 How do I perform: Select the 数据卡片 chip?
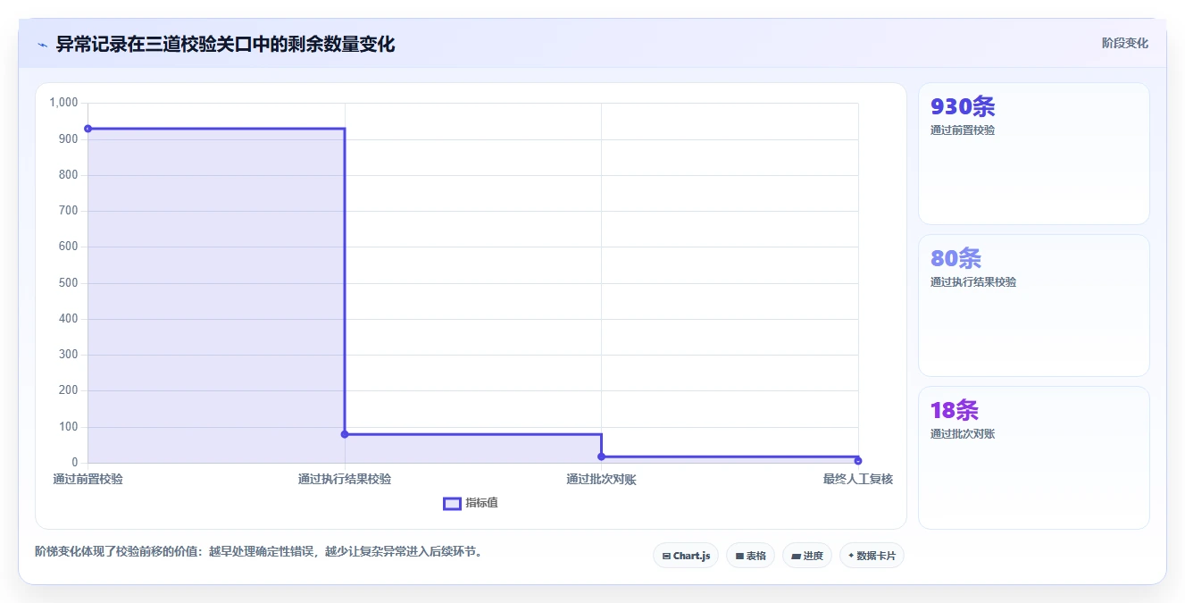pyautogui.click(x=872, y=556)
